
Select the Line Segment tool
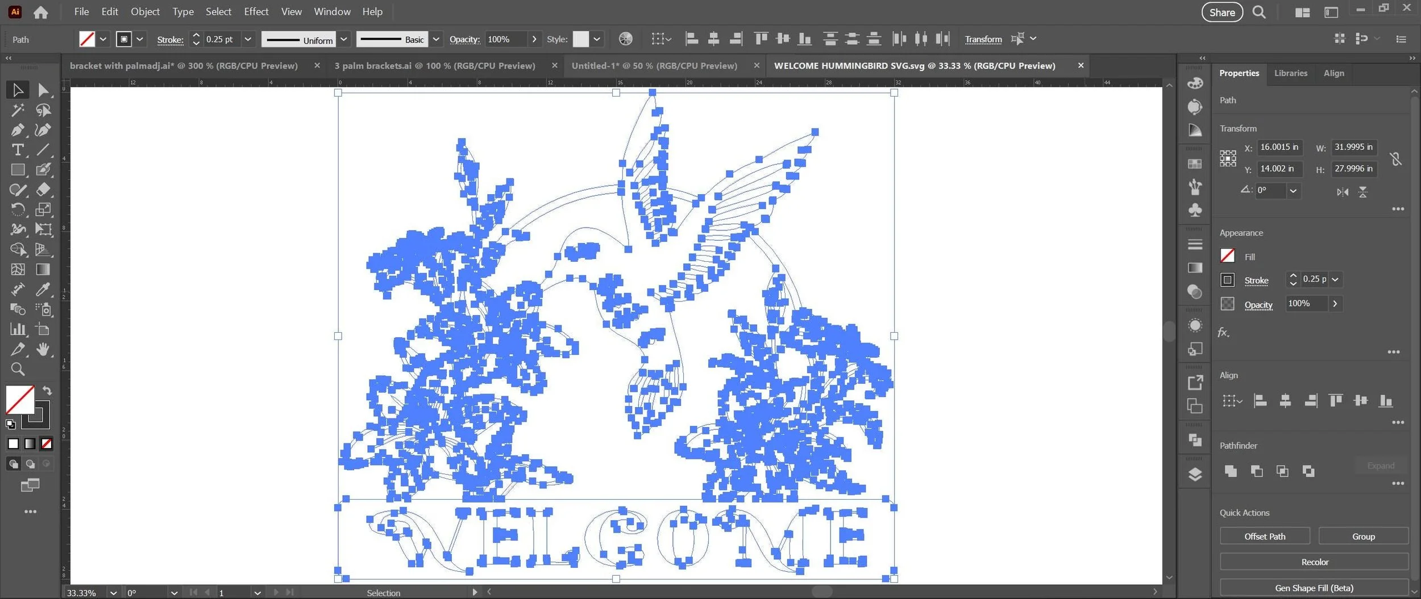[x=43, y=150]
